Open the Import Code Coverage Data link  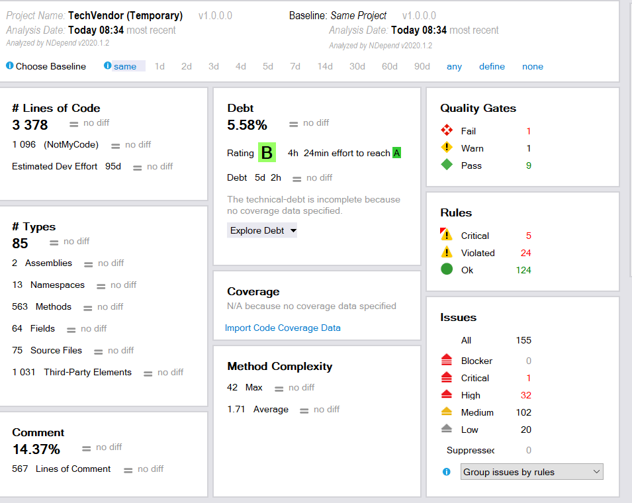pyautogui.click(x=283, y=328)
